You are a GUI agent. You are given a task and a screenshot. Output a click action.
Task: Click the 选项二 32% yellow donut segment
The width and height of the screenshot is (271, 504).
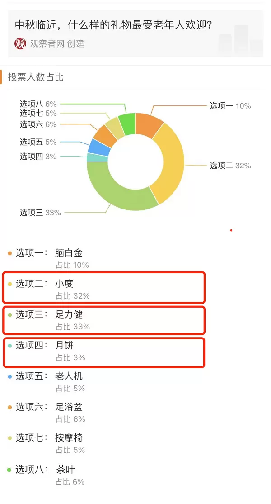[x=169, y=162]
